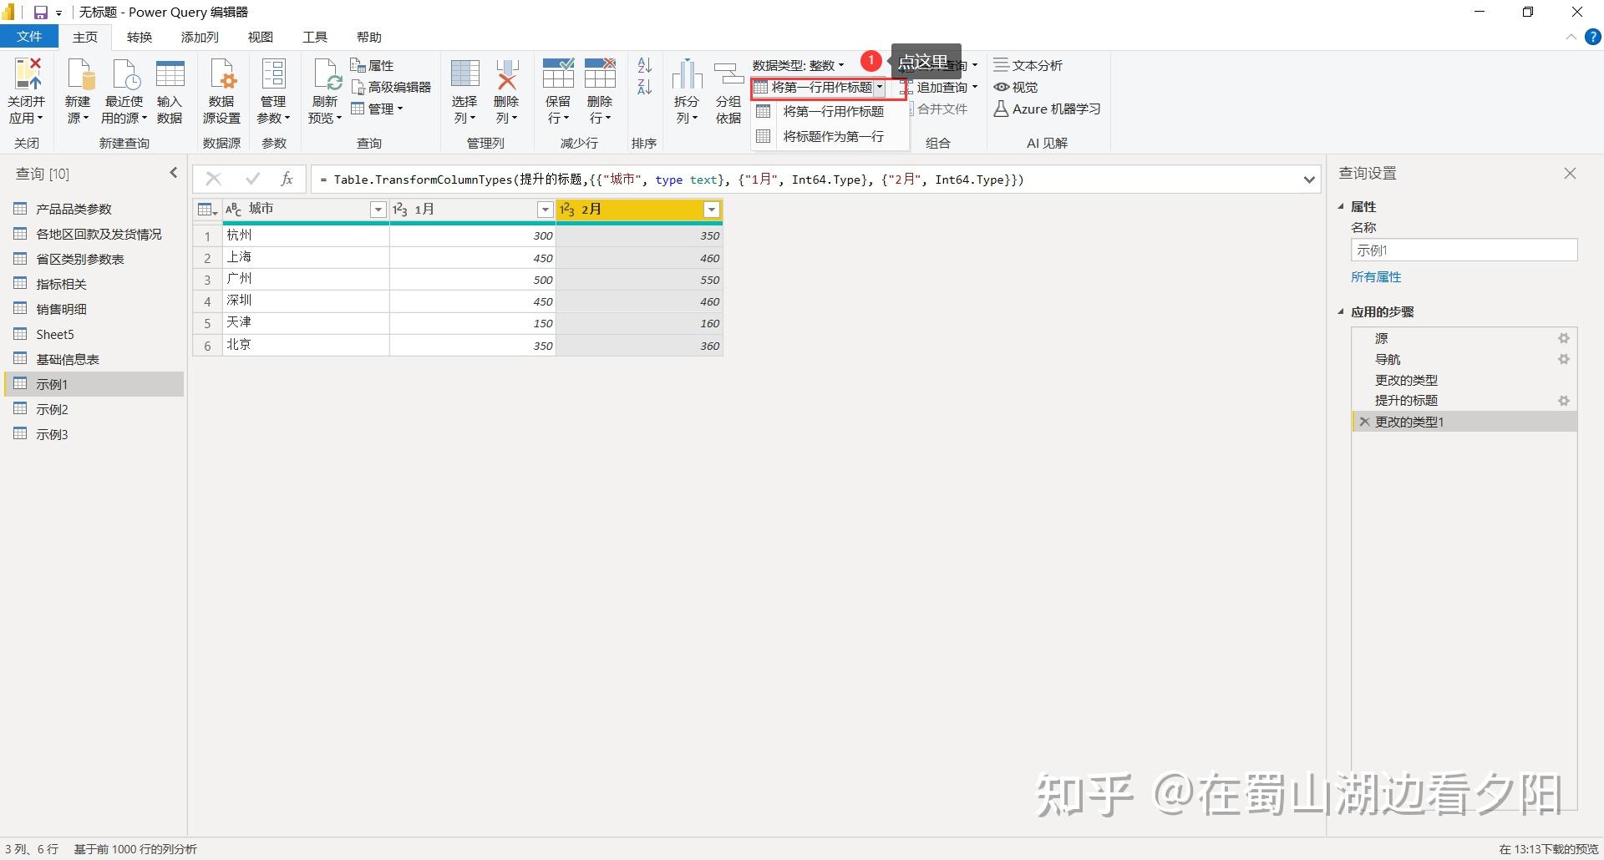Cancel the formula edit with the X icon

click(214, 179)
